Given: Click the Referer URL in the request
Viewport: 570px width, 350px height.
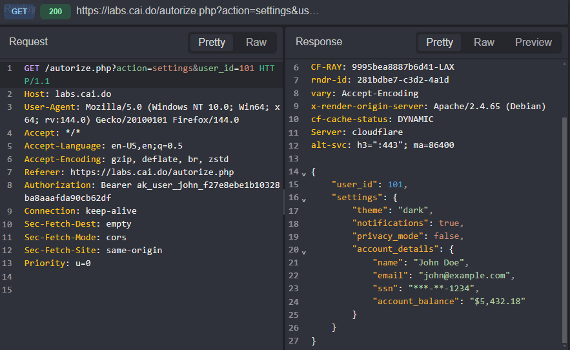Looking at the screenshot, I should pos(152,172).
